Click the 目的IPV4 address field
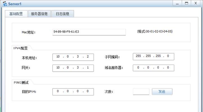This screenshot has width=203, height=112. (73, 92)
